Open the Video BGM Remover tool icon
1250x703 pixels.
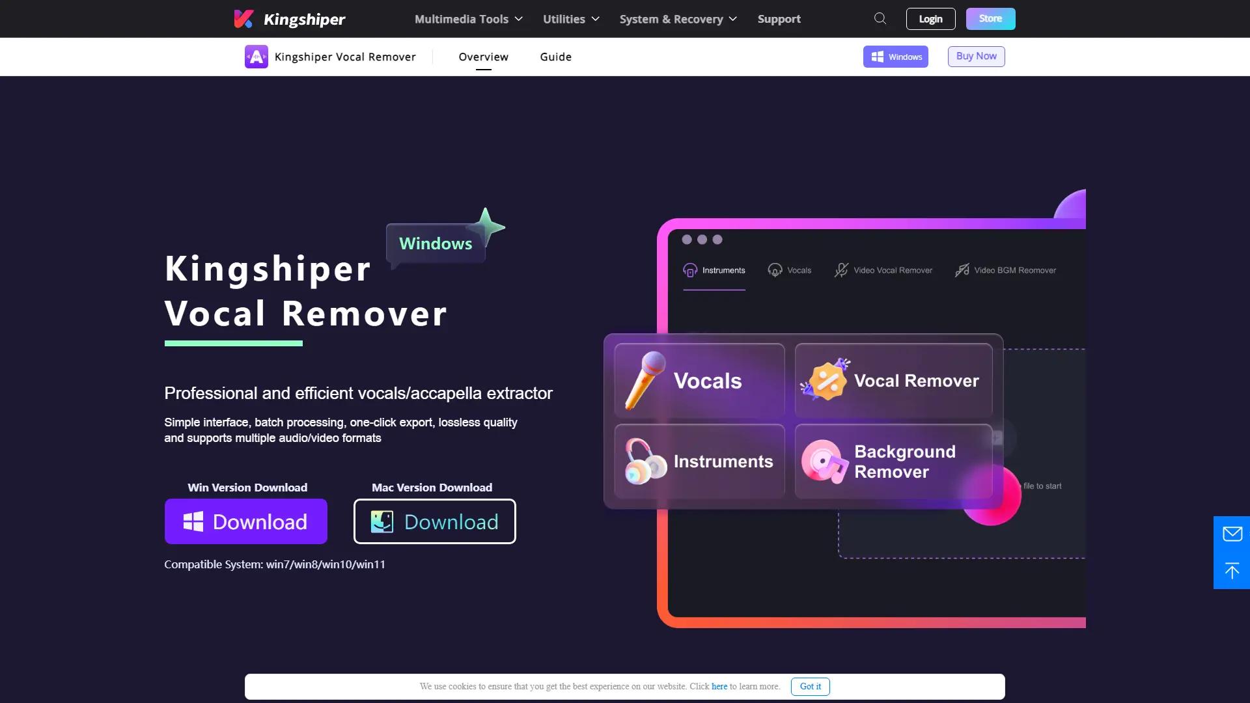[962, 269]
